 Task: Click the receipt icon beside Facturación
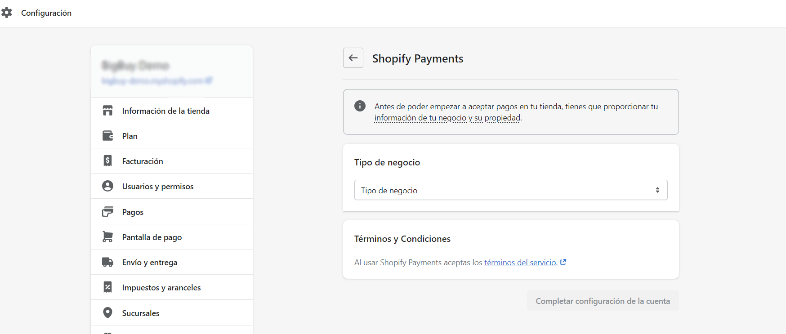click(x=107, y=161)
